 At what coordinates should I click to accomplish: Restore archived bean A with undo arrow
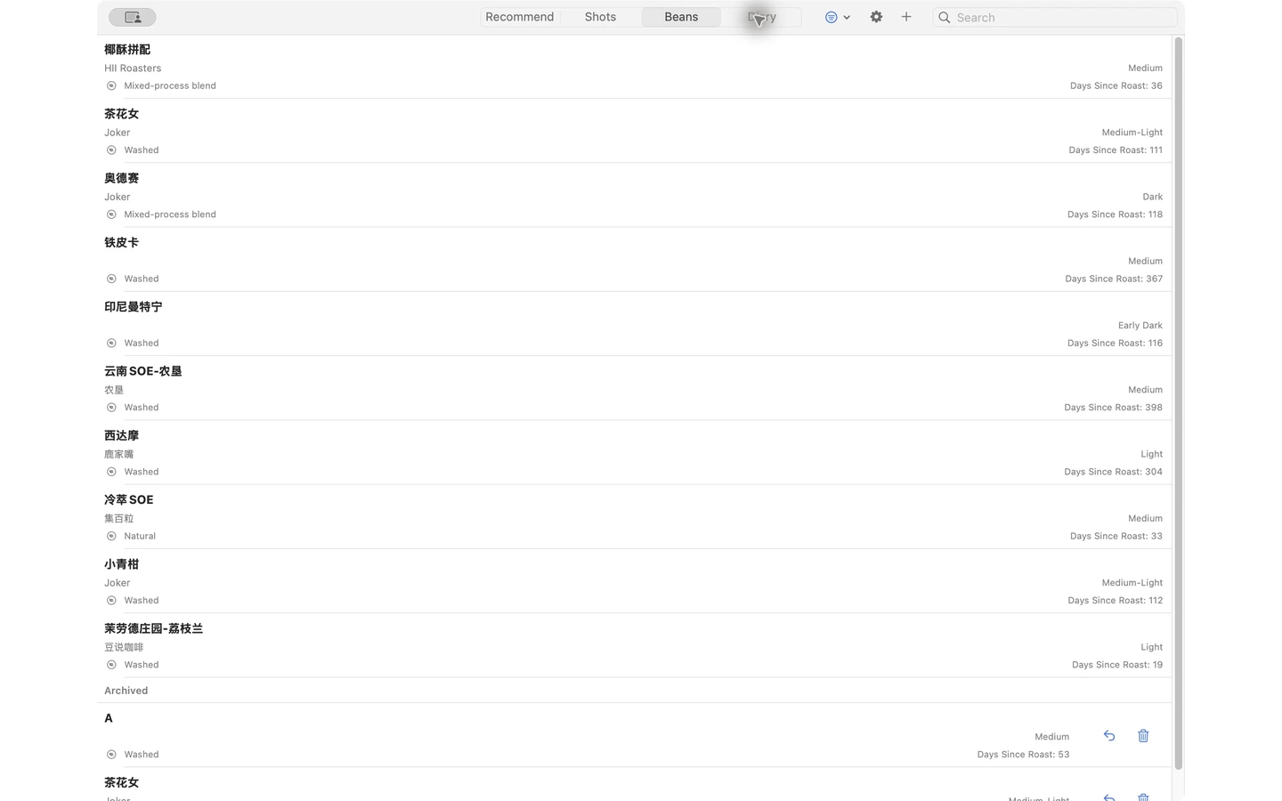tap(1109, 735)
